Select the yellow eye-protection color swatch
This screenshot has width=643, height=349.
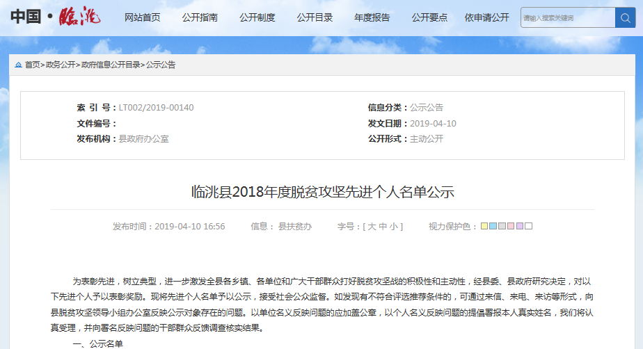click(484, 227)
